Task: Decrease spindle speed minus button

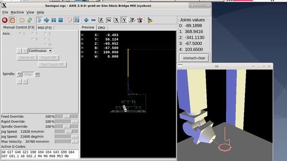Action: coord(19,81)
